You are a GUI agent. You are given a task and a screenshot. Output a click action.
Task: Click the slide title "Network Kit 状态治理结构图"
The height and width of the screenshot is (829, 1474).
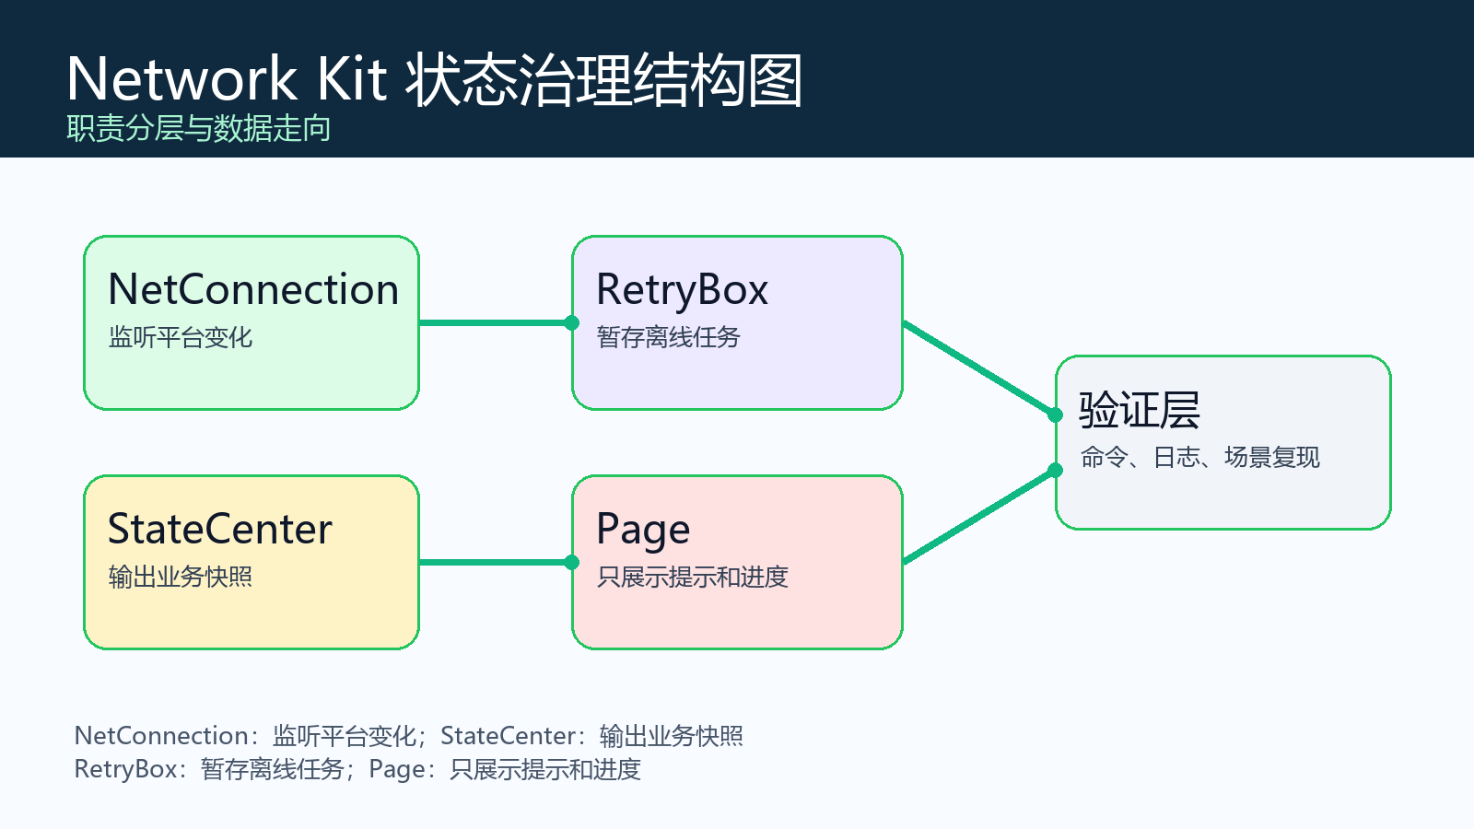coord(434,79)
